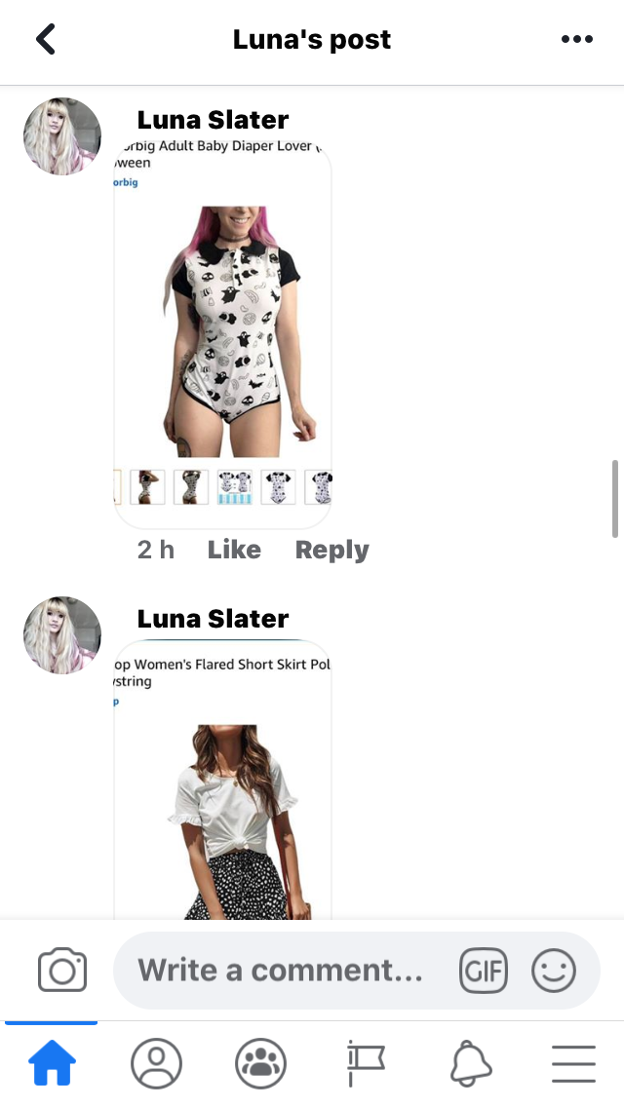Tap Luna Slater's first comment avatar
The height and width of the screenshot is (1107, 624).
point(62,136)
